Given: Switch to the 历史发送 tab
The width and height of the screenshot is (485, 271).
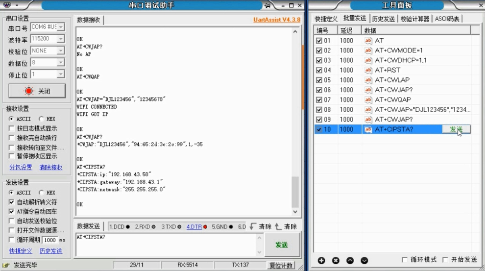Looking at the screenshot, I should click(x=383, y=19).
